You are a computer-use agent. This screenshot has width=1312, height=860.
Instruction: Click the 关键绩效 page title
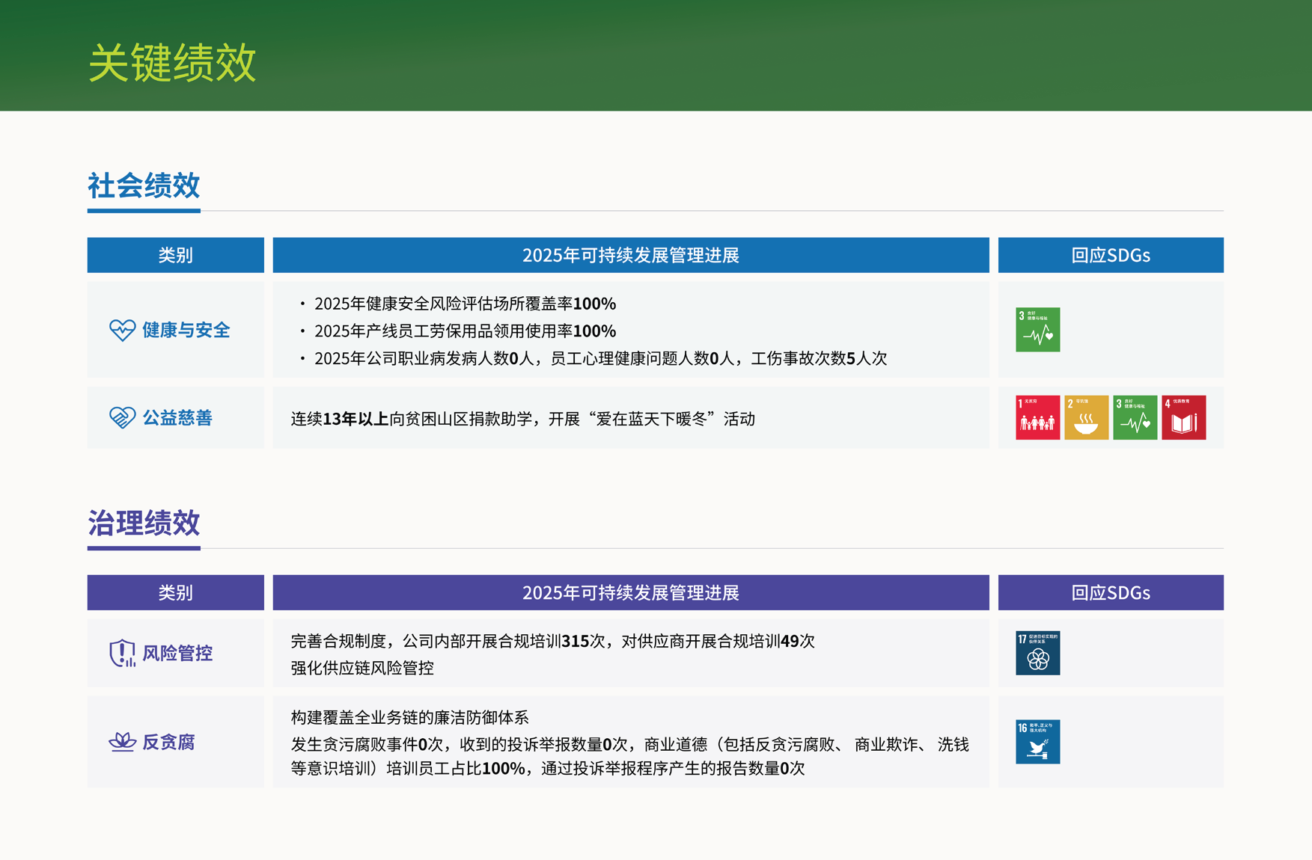coord(172,62)
